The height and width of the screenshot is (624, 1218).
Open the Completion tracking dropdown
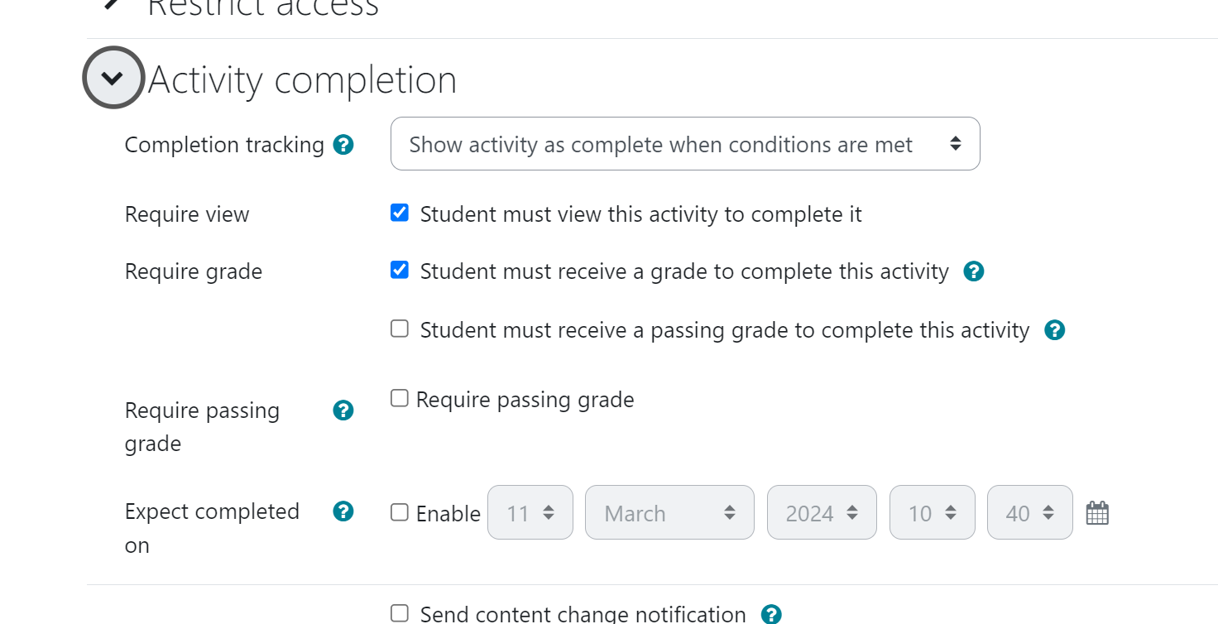685,144
